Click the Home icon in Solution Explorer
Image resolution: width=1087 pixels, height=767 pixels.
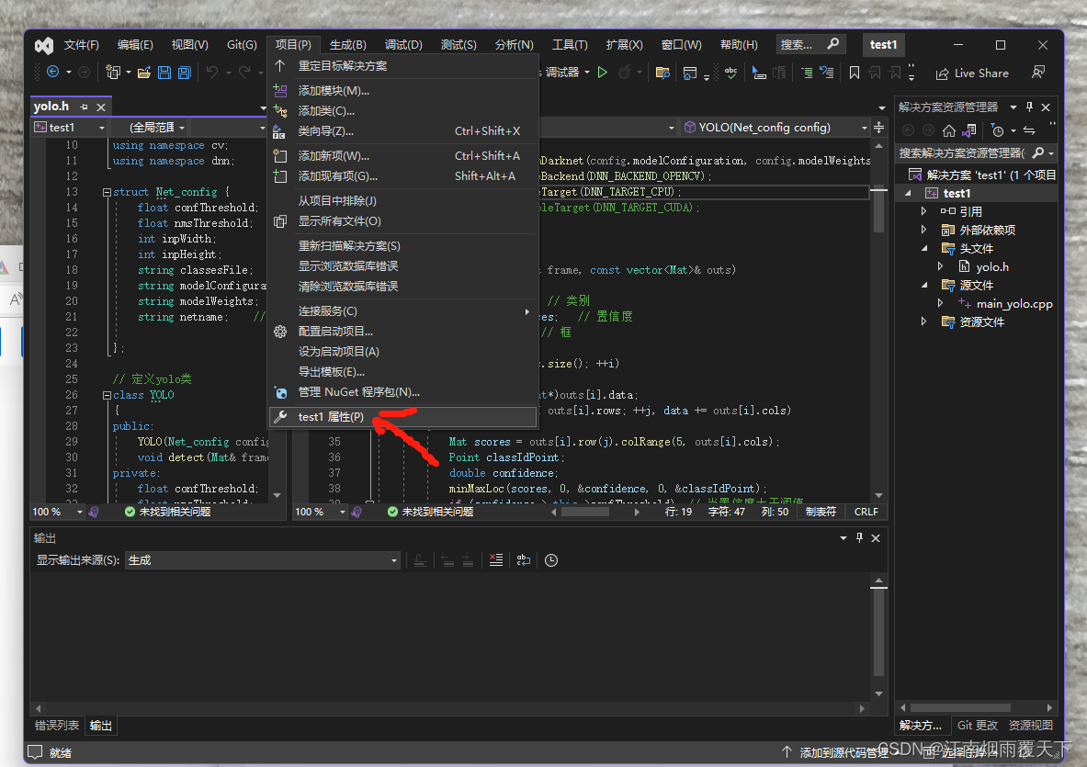click(949, 130)
